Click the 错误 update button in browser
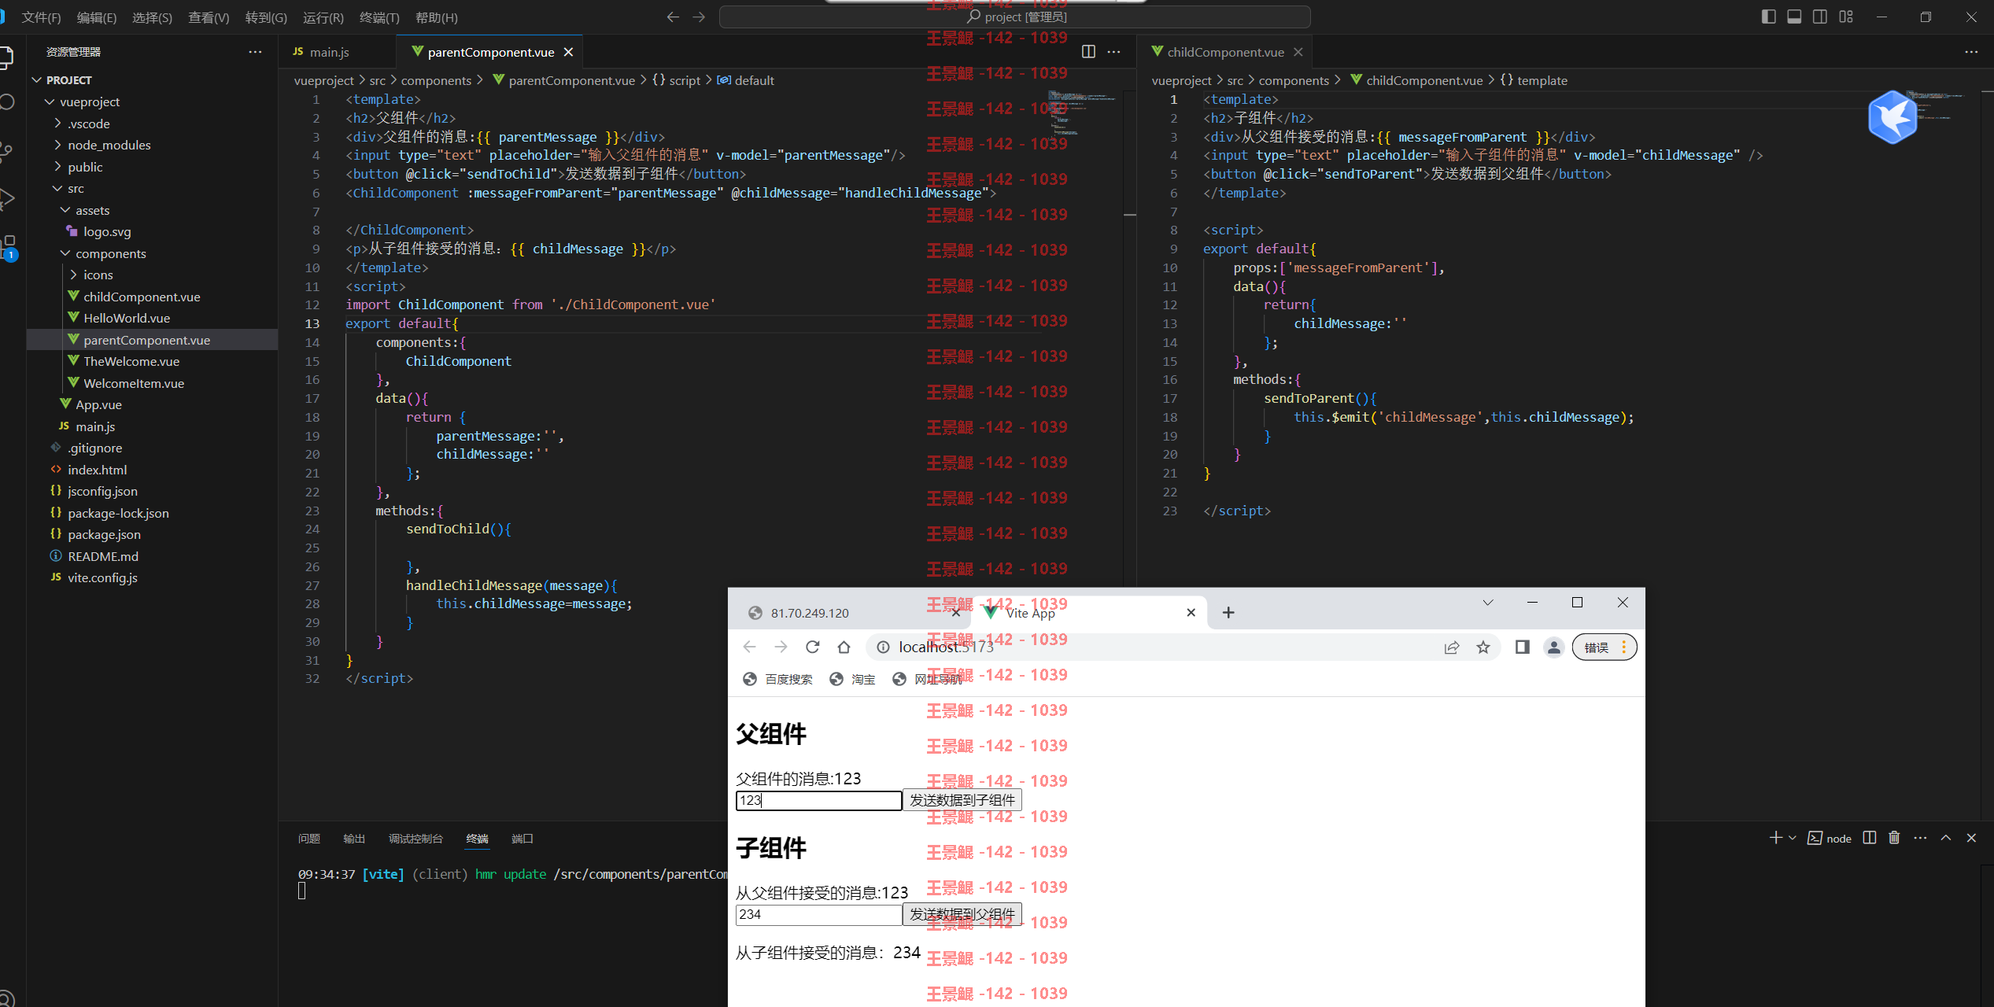The height and width of the screenshot is (1007, 1994). point(1604,647)
